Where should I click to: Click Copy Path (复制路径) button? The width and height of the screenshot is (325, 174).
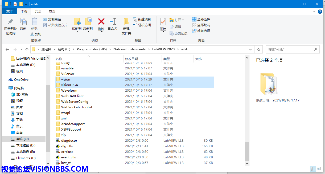coord(52,19)
